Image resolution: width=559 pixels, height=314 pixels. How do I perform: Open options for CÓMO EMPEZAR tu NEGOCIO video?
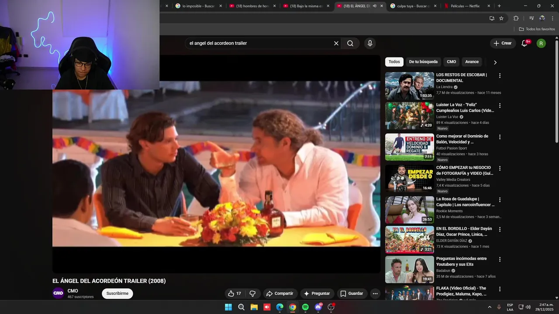(x=500, y=168)
